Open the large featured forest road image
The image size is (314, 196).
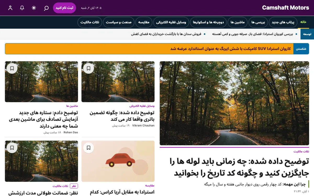coord(234,103)
